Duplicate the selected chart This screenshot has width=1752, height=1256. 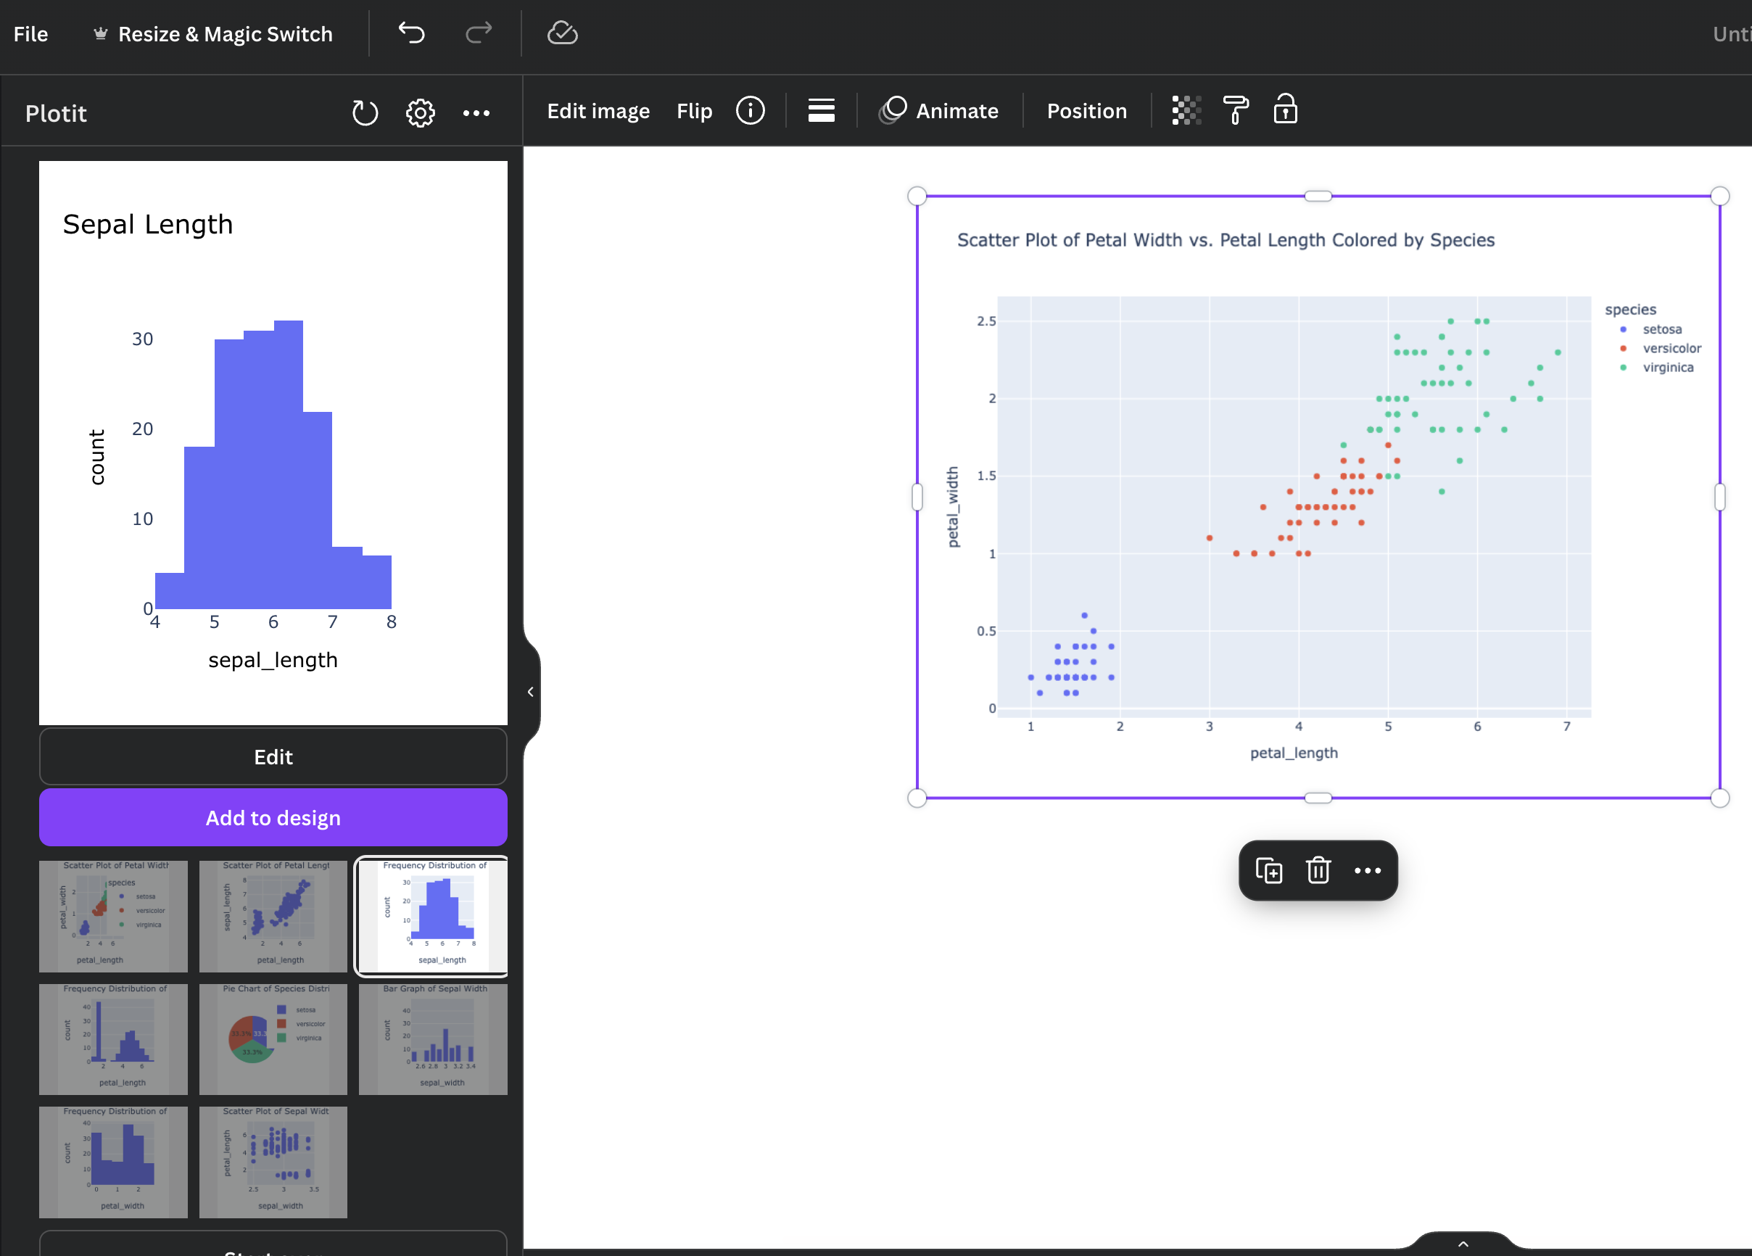1268,870
